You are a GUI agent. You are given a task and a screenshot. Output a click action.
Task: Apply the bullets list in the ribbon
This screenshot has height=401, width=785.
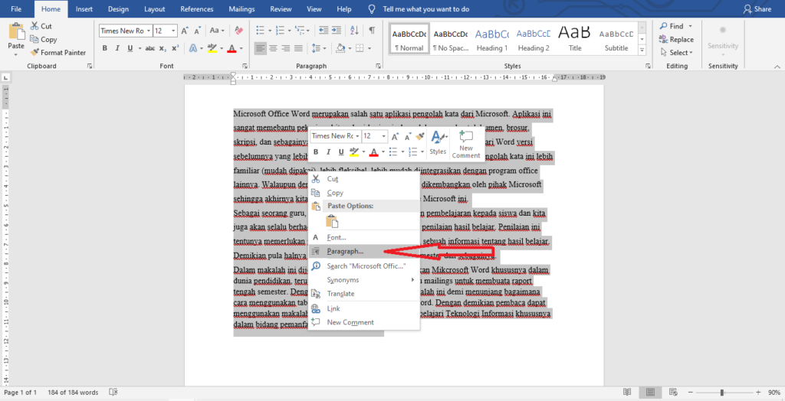(x=261, y=31)
